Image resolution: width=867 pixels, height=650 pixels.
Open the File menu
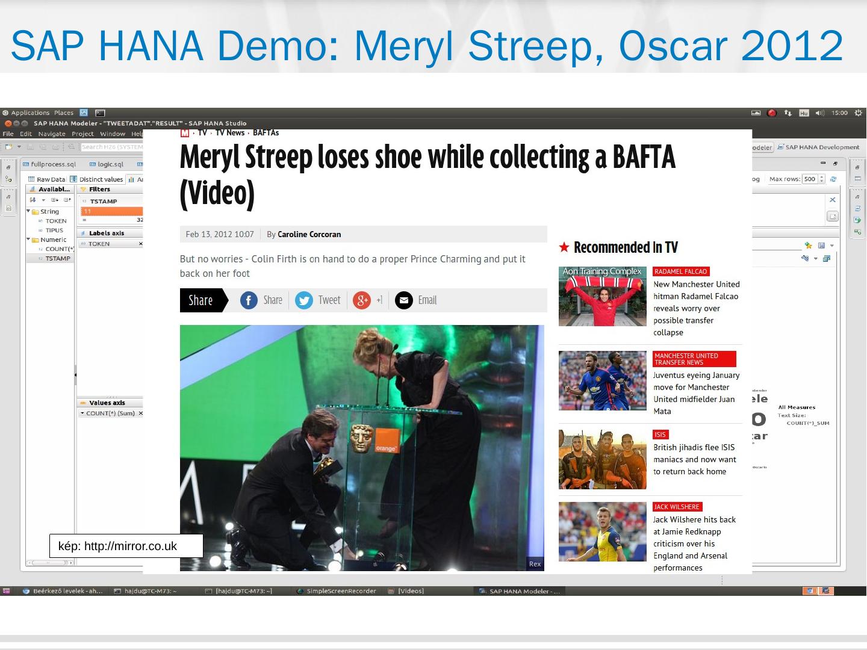[8, 134]
